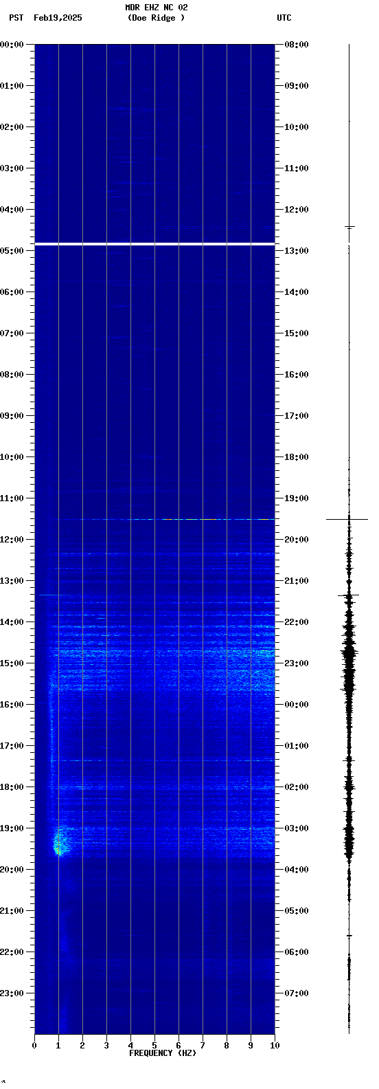Click the PST time label '13:00'

(x=12, y=581)
